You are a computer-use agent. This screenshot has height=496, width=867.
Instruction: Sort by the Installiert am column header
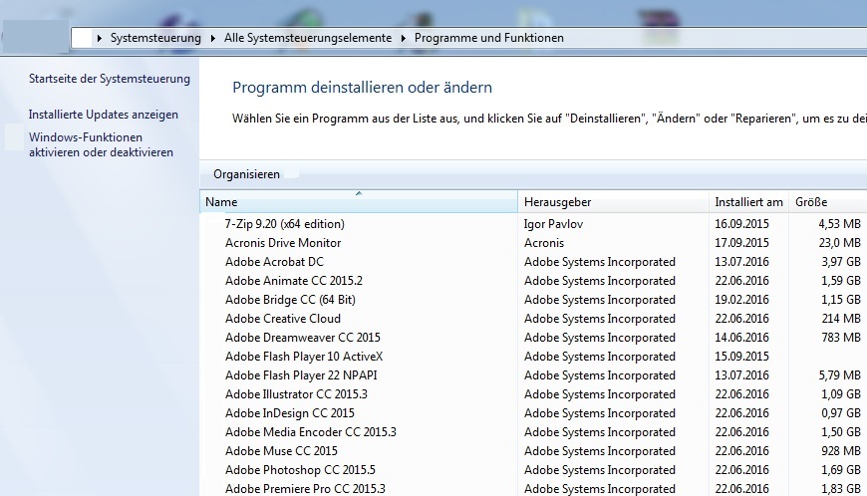click(748, 202)
